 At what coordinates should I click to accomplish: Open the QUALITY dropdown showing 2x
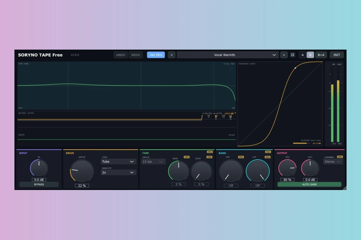(118, 172)
